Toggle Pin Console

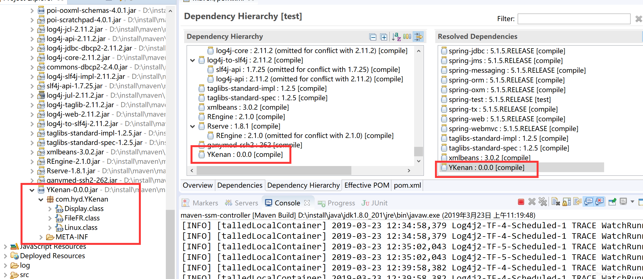(x=612, y=202)
